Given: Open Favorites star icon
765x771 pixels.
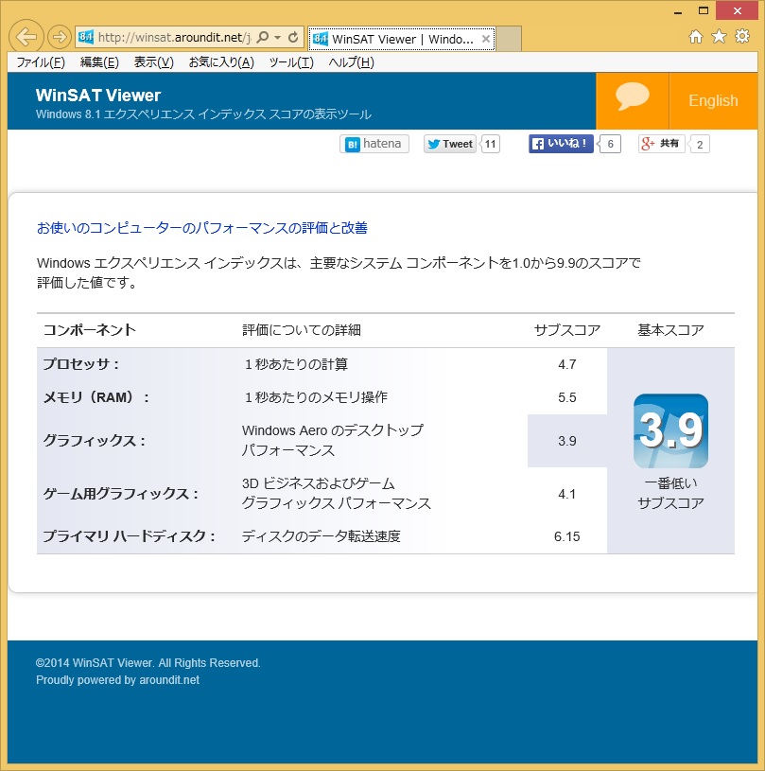Looking at the screenshot, I should tap(719, 37).
